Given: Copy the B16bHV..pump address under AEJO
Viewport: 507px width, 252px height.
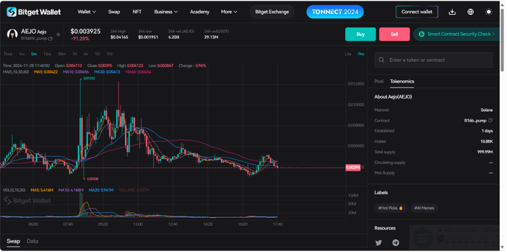Looking at the screenshot, I should pyautogui.click(x=50, y=39).
